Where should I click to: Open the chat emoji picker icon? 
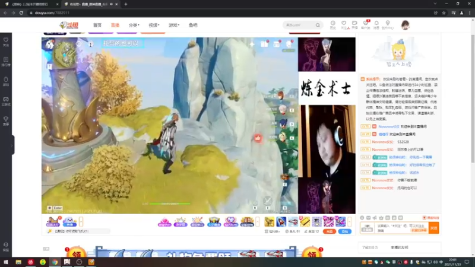click(x=362, y=218)
